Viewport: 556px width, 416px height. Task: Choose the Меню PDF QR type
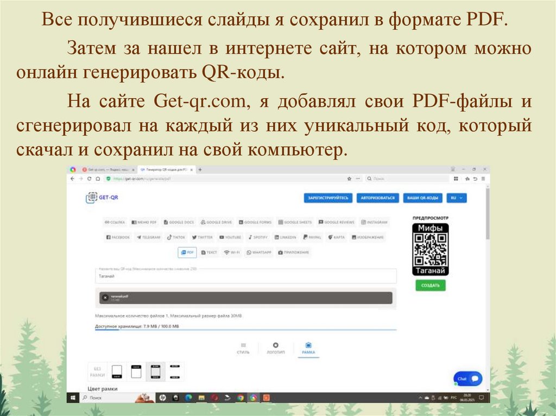coord(144,222)
